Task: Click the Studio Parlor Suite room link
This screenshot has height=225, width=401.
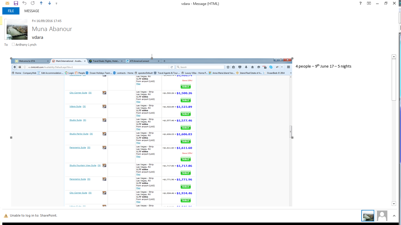Action: click(79, 134)
